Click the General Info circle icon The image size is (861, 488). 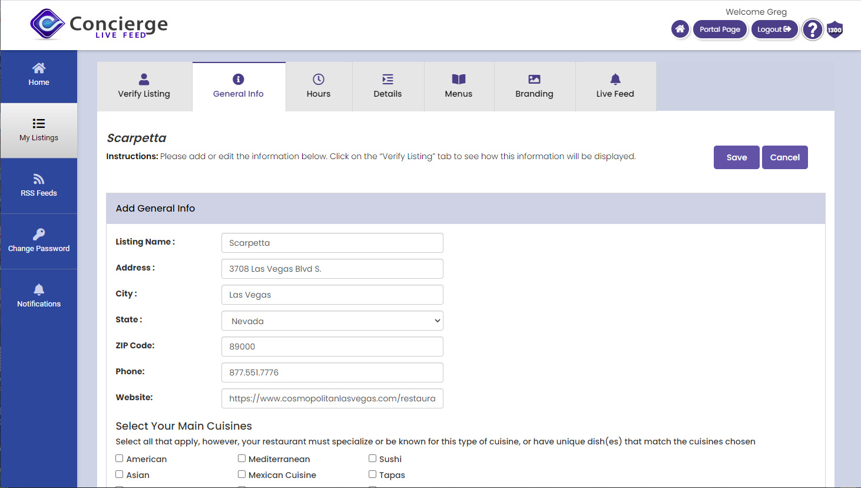tap(239, 79)
